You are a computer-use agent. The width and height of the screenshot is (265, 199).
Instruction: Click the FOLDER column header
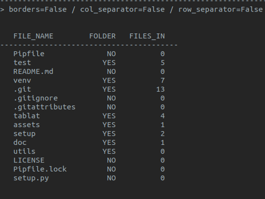coord(102,36)
